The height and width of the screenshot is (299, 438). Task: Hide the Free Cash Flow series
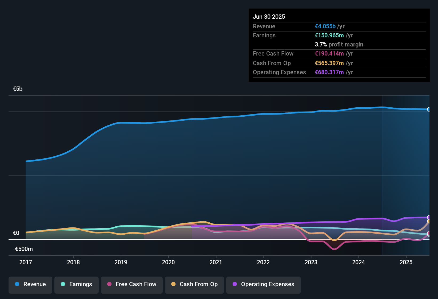132,284
